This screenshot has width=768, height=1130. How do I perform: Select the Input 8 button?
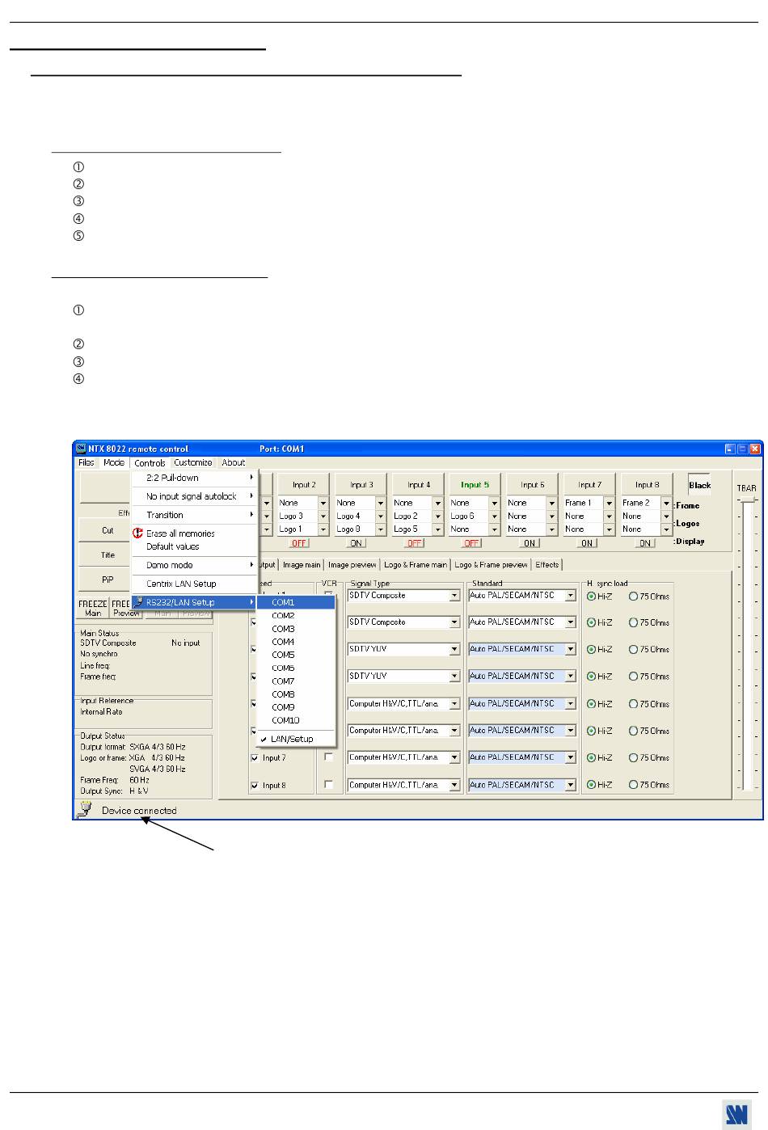pyautogui.click(x=647, y=485)
